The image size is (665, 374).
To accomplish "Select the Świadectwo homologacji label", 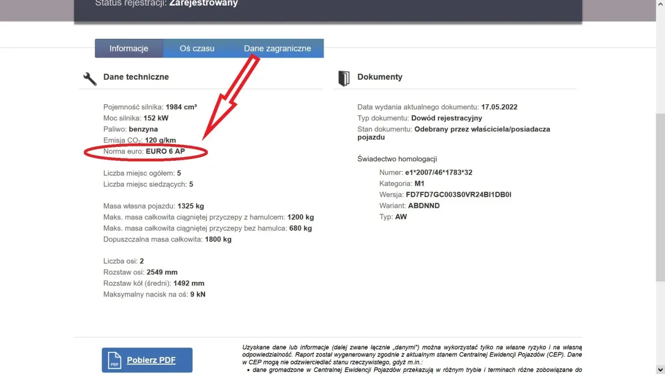I will point(397,159).
